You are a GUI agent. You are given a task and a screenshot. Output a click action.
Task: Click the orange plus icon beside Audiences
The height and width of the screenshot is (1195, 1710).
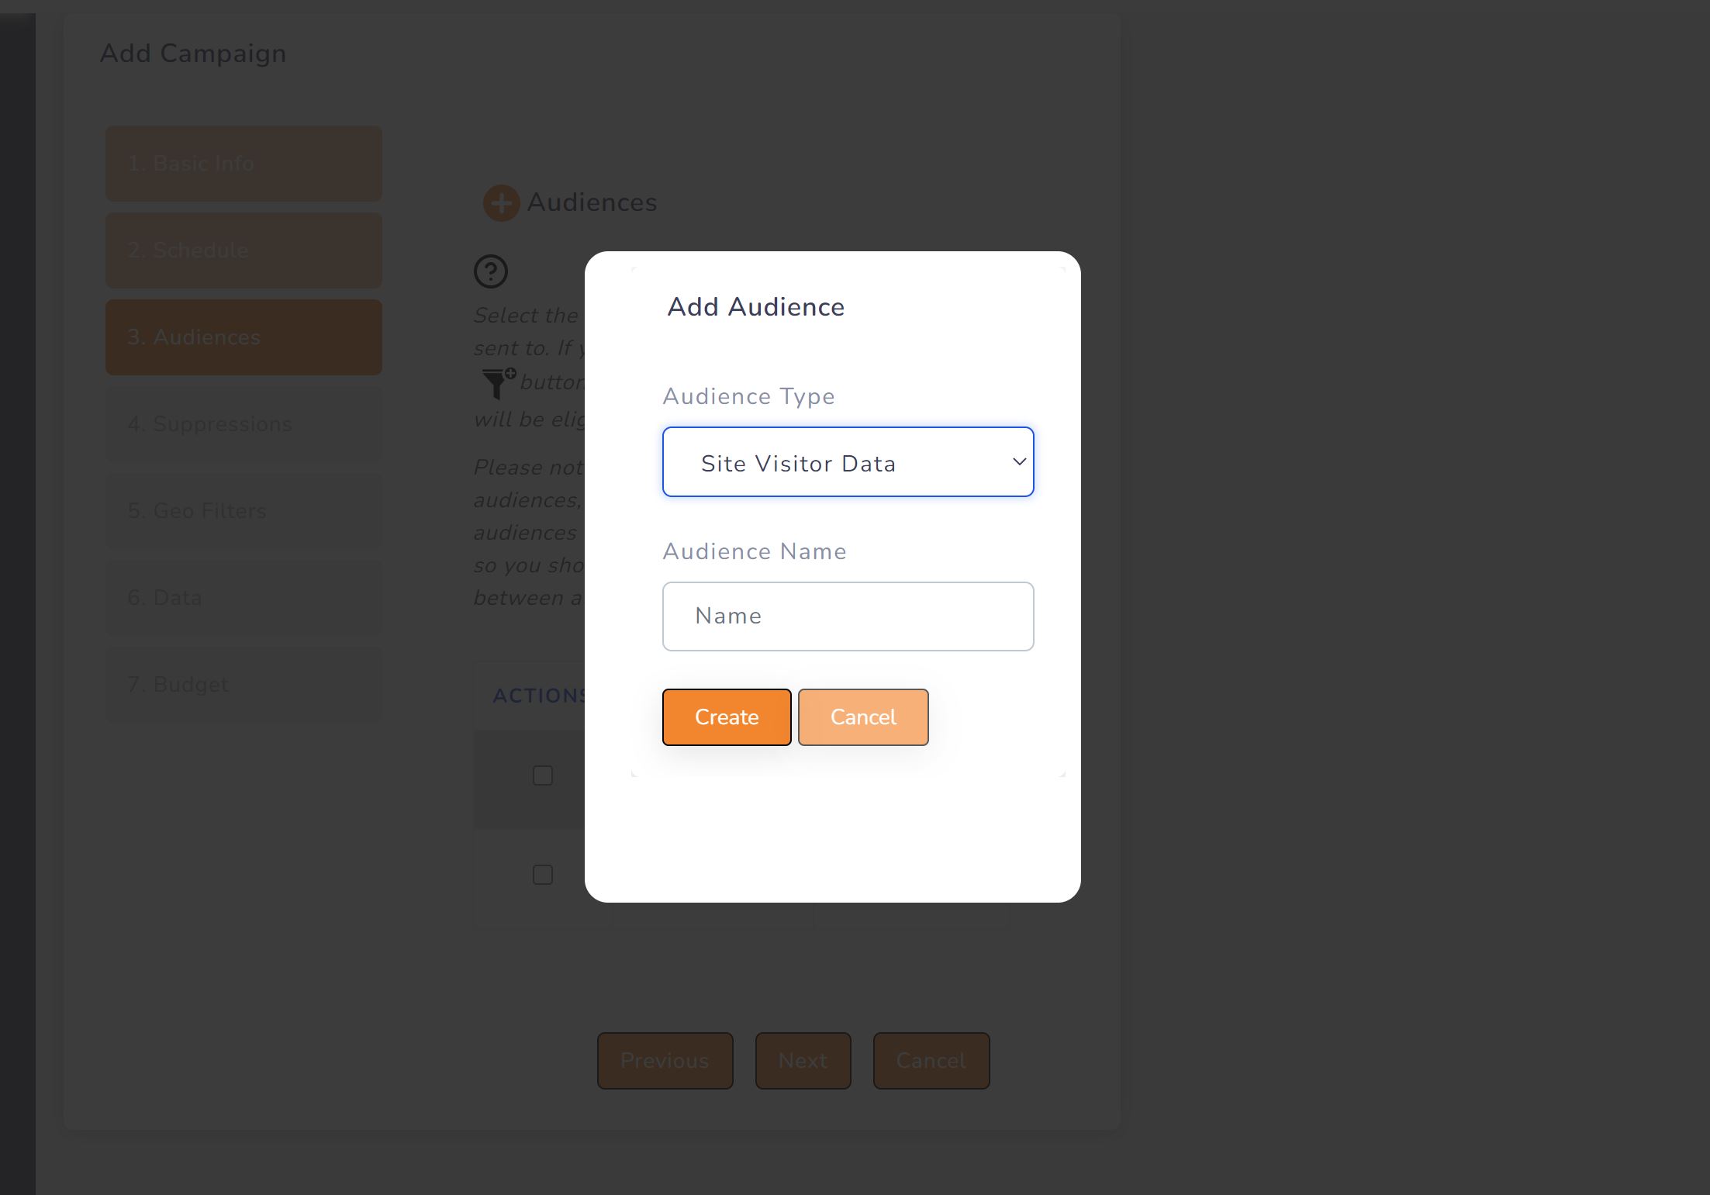pos(501,202)
